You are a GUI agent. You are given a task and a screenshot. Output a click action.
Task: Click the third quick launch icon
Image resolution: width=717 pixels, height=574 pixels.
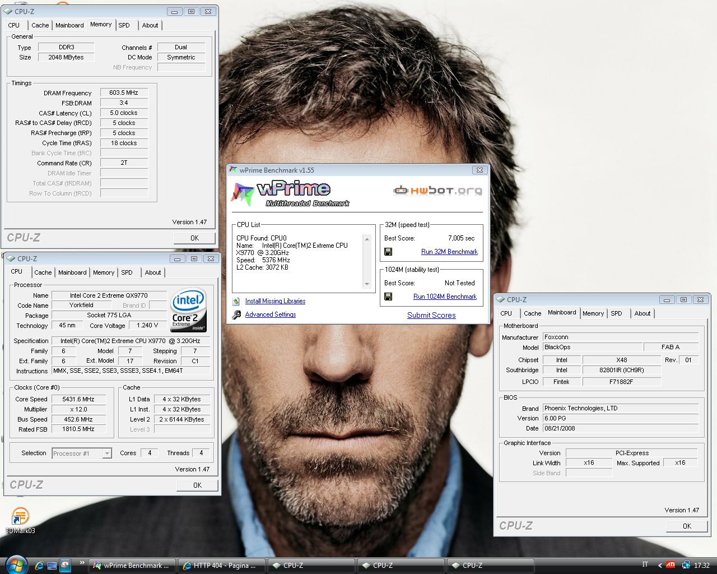pyautogui.click(x=65, y=565)
